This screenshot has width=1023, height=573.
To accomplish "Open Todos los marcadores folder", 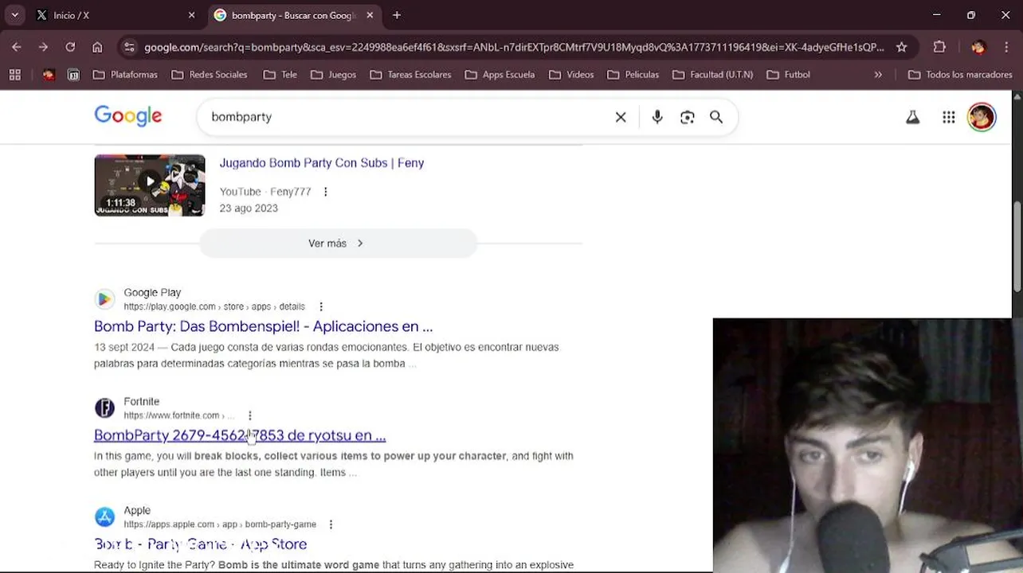I will pyautogui.click(x=960, y=75).
